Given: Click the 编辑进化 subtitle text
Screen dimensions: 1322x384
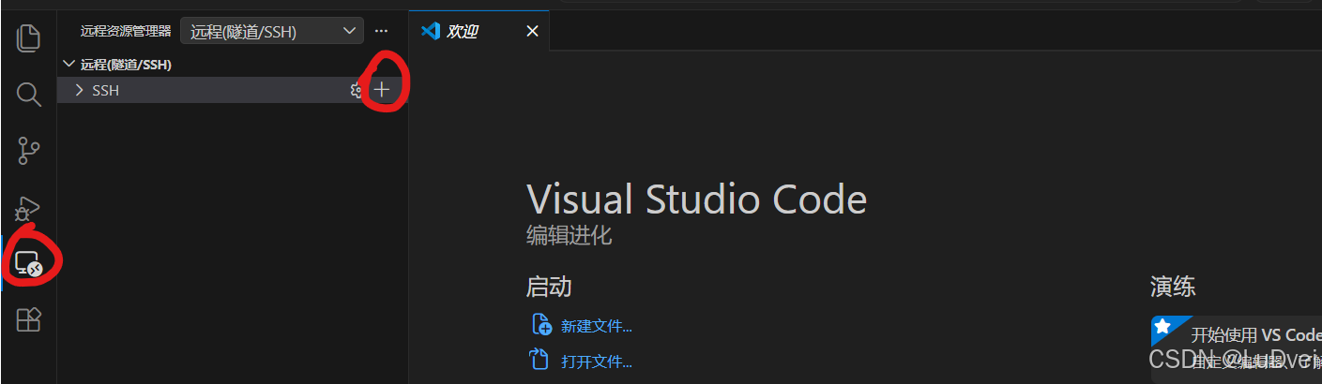Looking at the screenshot, I should (x=570, y=235).
